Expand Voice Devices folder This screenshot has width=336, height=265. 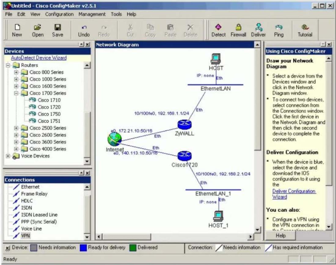coord(8,156)
